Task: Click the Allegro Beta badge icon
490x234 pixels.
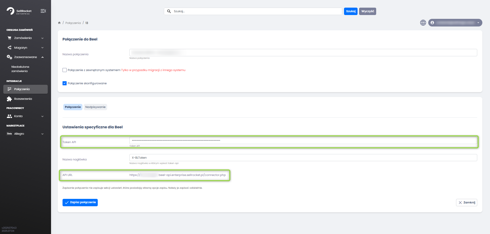Action: [9, 134]
